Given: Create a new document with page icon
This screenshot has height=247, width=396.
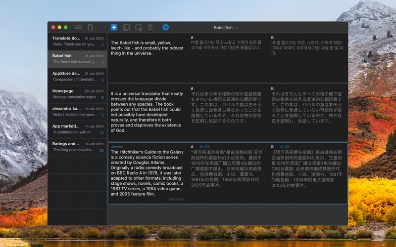Looking at the screenshot, I should pos(90,28).
